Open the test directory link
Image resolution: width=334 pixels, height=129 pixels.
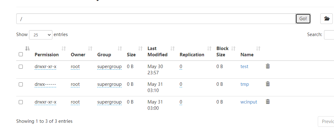pyautogui.click(x=244, y=67)
